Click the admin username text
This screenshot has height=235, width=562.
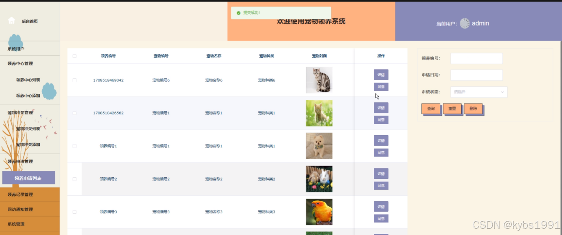pyautogui.click(x=480, y=23)
